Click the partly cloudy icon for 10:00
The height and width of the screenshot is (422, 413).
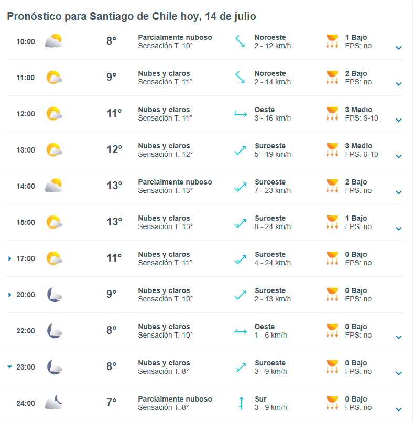54,41
